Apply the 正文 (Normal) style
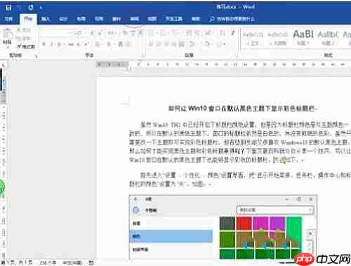 click(x=253, y=39)
